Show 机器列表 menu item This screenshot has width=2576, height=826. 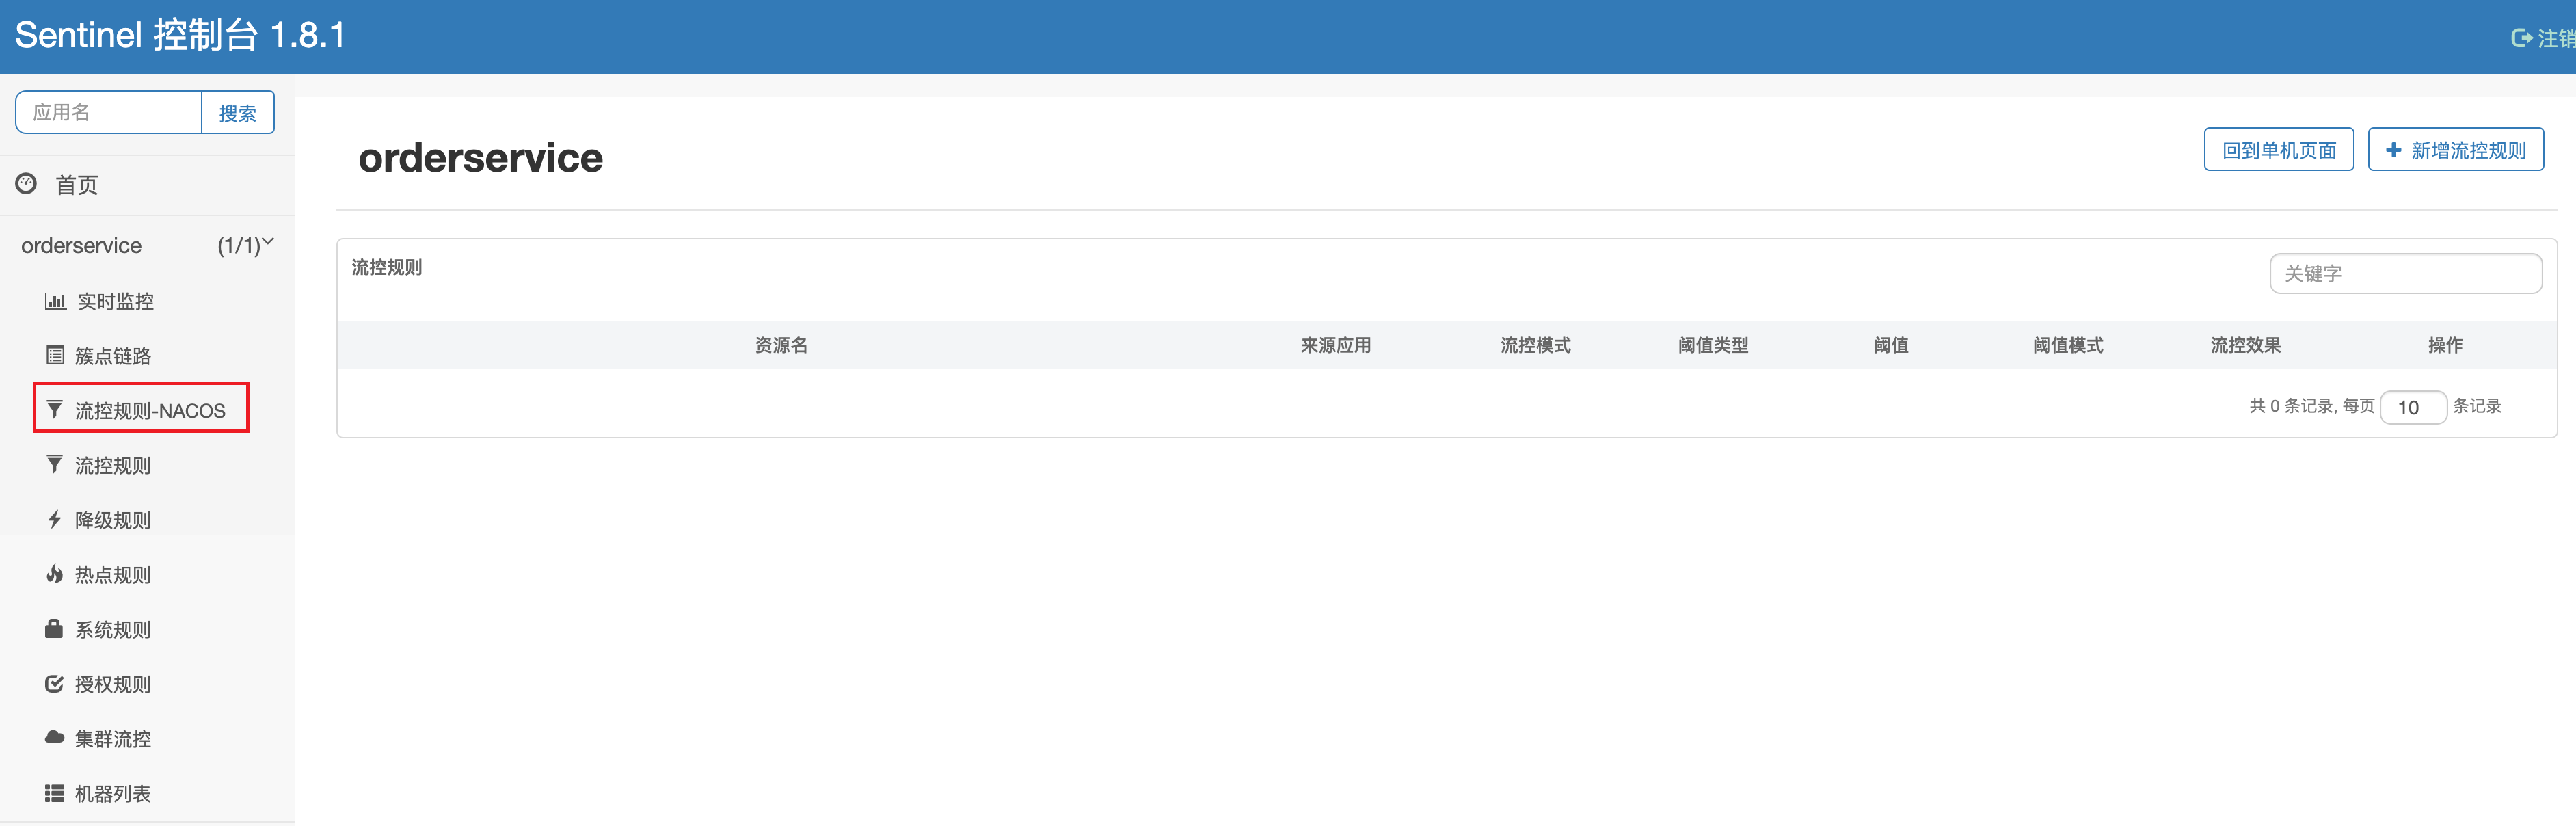click(x=113, y=793)
